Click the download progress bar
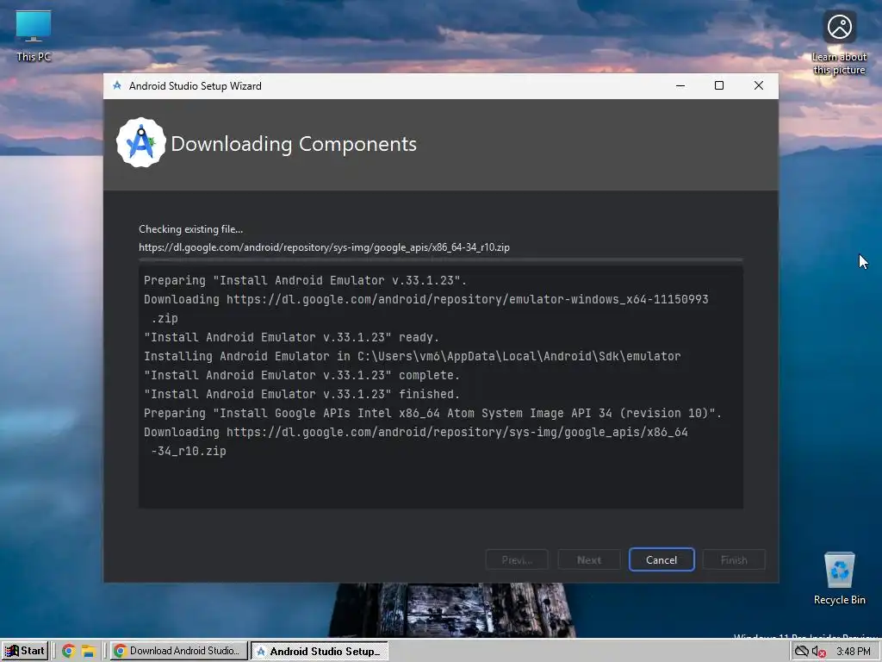 (x=440, y=260)
